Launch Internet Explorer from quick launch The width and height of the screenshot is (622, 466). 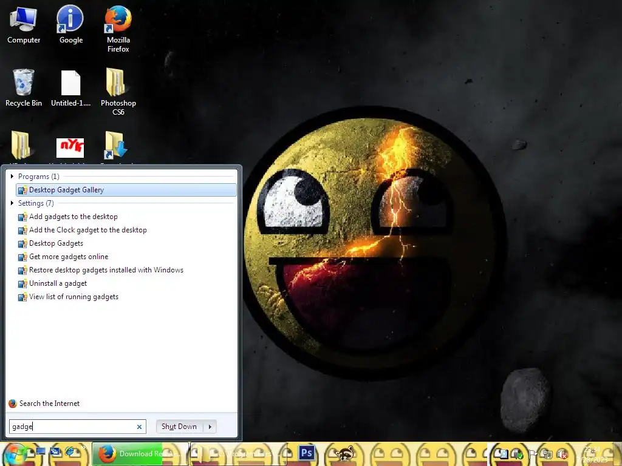pyautogui.click(x=69, y=451)
